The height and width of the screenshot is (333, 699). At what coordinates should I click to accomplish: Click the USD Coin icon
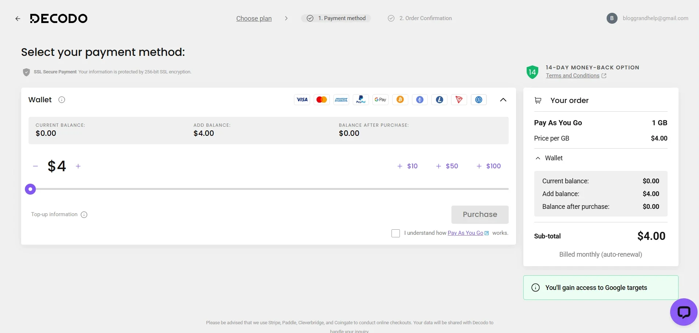[x=479, y=100]
